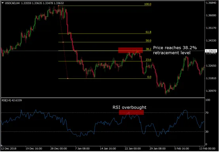Click the 5 Feb 16:00 time label
The width and height of the screenshot is (219, 152).
(181, 148)
